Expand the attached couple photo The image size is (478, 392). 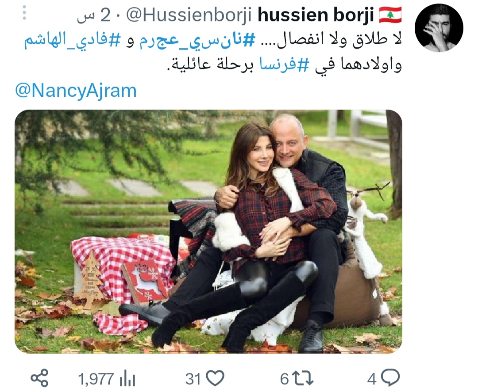tap(208, 232)
